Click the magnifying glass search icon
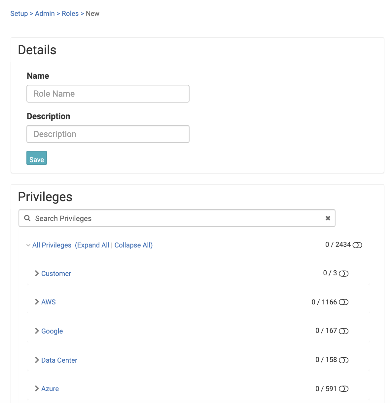The width and height of the screenshot is (391, 403). pos(27,218)
